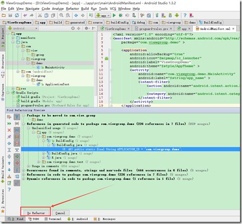Expand the manifests folder node
This screenshot has height=224, width=242.
13,38
